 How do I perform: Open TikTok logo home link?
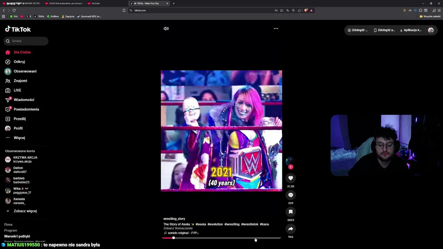[18, 29]
